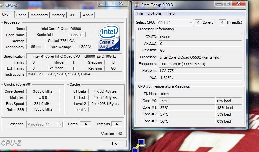Click the CPUID value '0x6FB'
259x152 pixels.
click(201, 37)
